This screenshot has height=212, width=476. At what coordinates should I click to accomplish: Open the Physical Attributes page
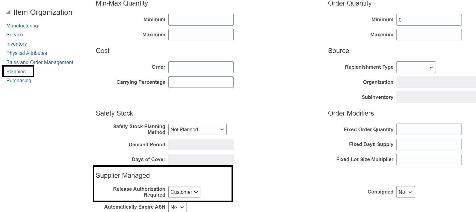(x=27, y=53)
